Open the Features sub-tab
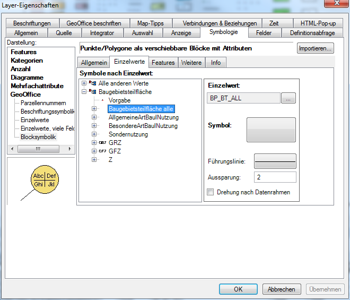Viewport: 350px width, 300px height. point(163,63)
